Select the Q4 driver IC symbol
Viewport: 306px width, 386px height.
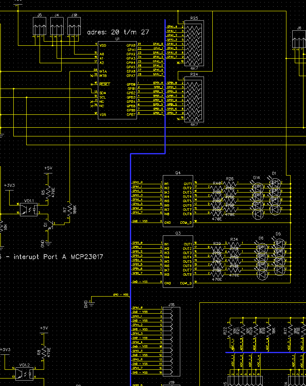[178, 201]
